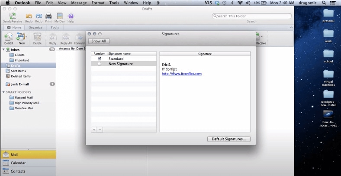
Task: Open the Format menu
Action: coord(98,3)
